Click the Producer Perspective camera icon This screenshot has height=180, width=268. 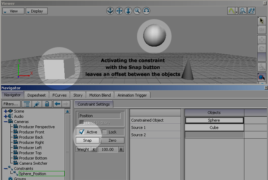(x=16, y=127)
